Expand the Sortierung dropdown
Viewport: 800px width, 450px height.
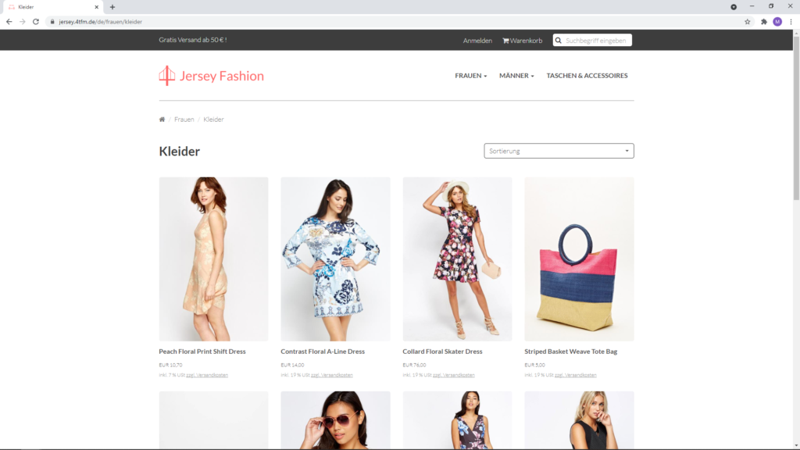point(559,151)
